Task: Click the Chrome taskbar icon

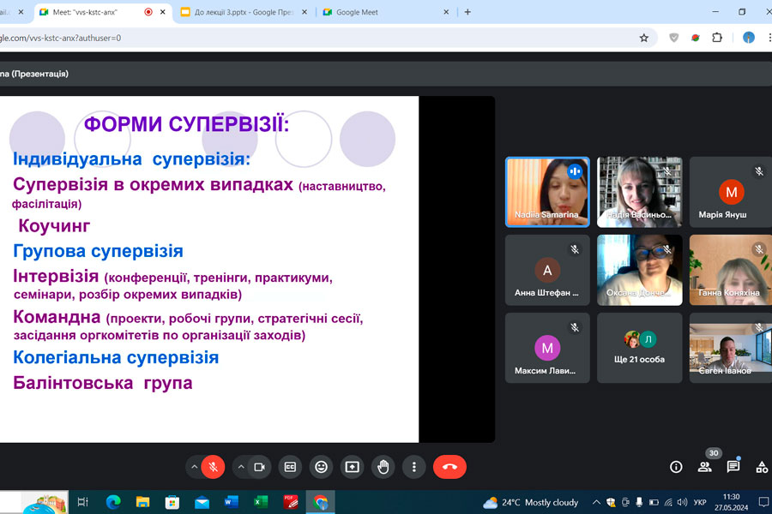Action: (x=321, y=502)
